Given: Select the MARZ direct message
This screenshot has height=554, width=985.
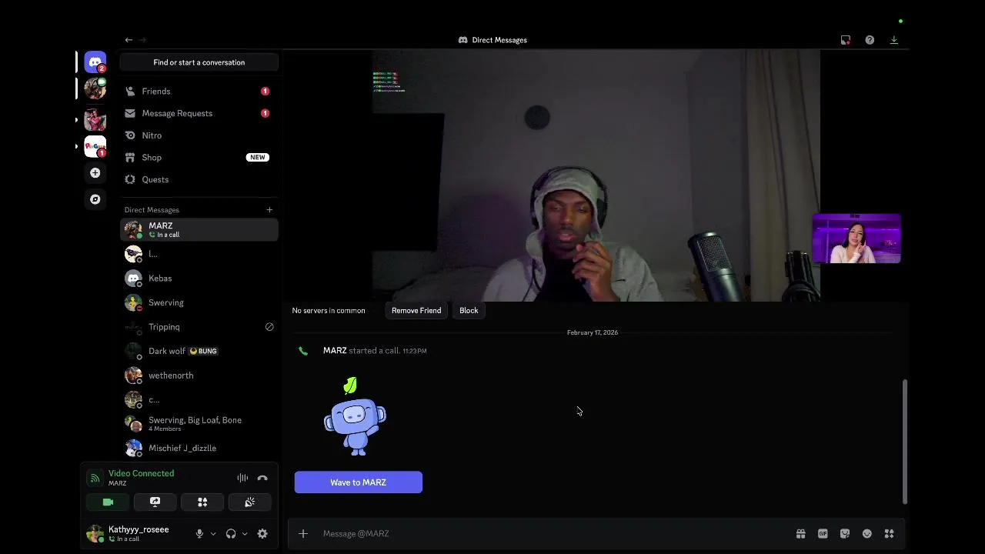Looking at the screenshot, I should click(199, 229).
